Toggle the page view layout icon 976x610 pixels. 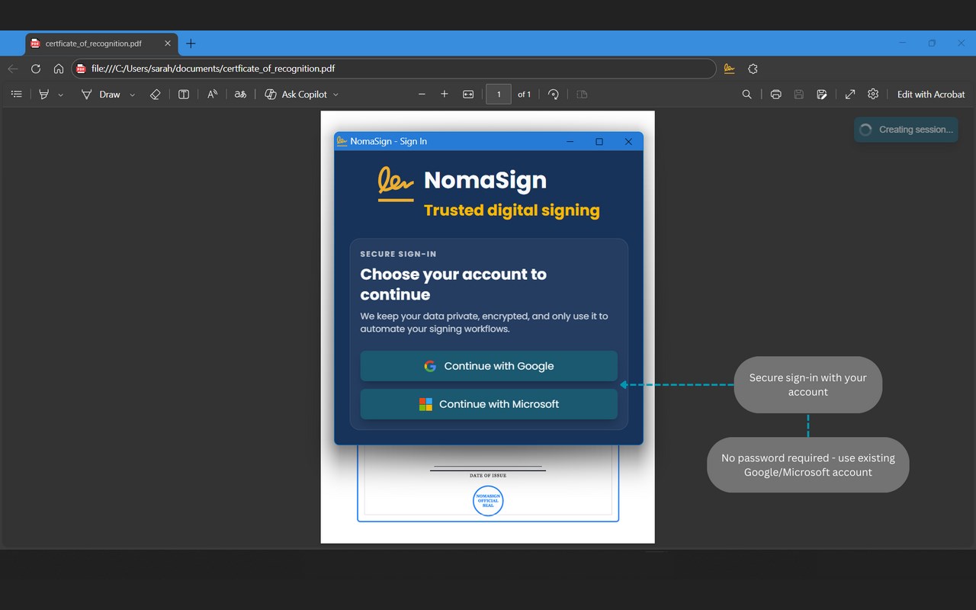pos(582,95)
